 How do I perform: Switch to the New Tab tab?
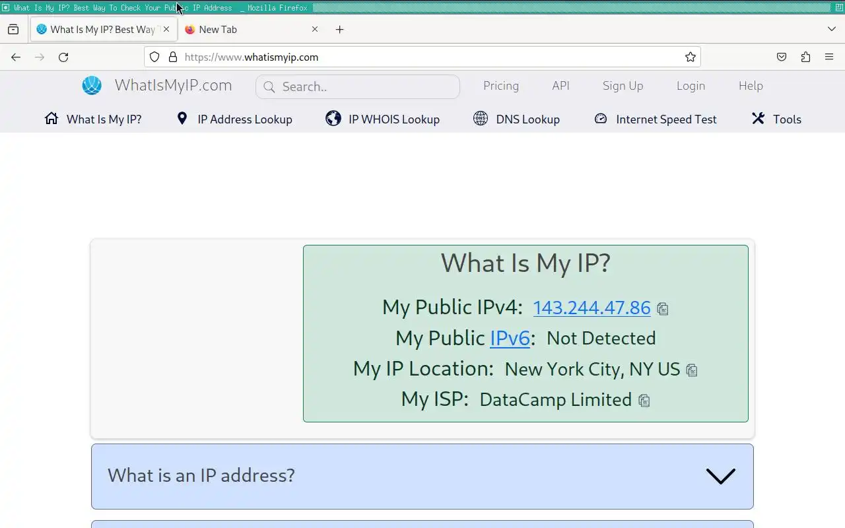point(251,29)
